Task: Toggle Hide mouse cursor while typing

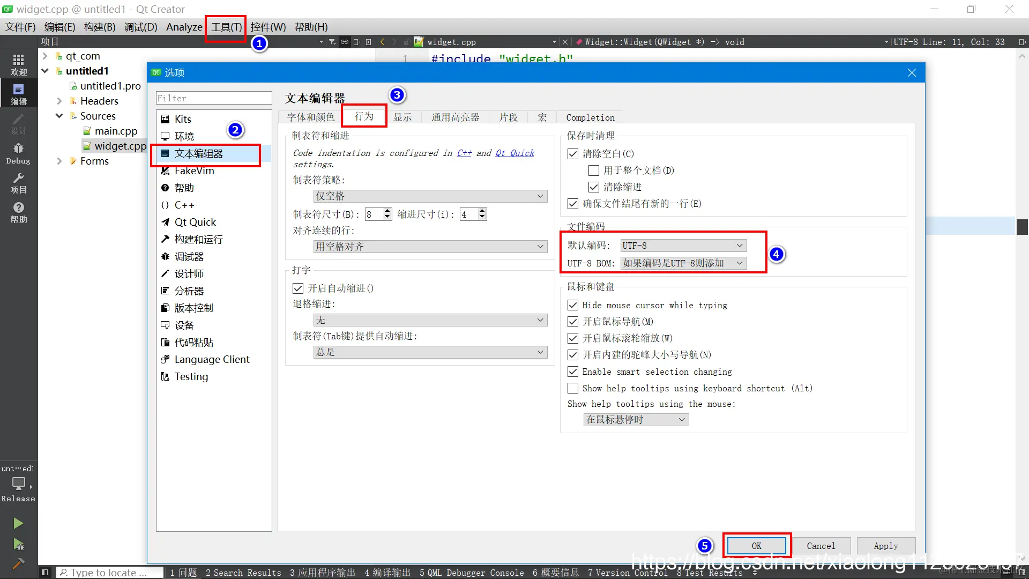Action: tap(573, 305)
